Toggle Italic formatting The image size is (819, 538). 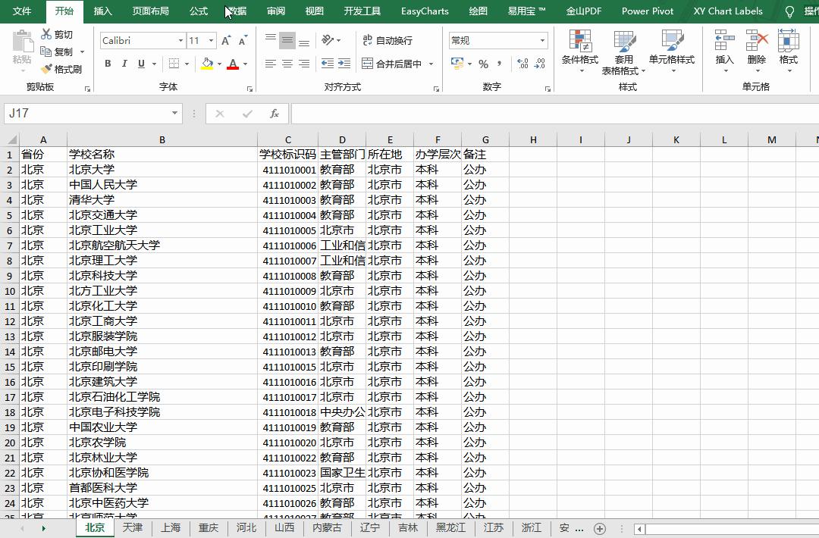pos(124,64)
